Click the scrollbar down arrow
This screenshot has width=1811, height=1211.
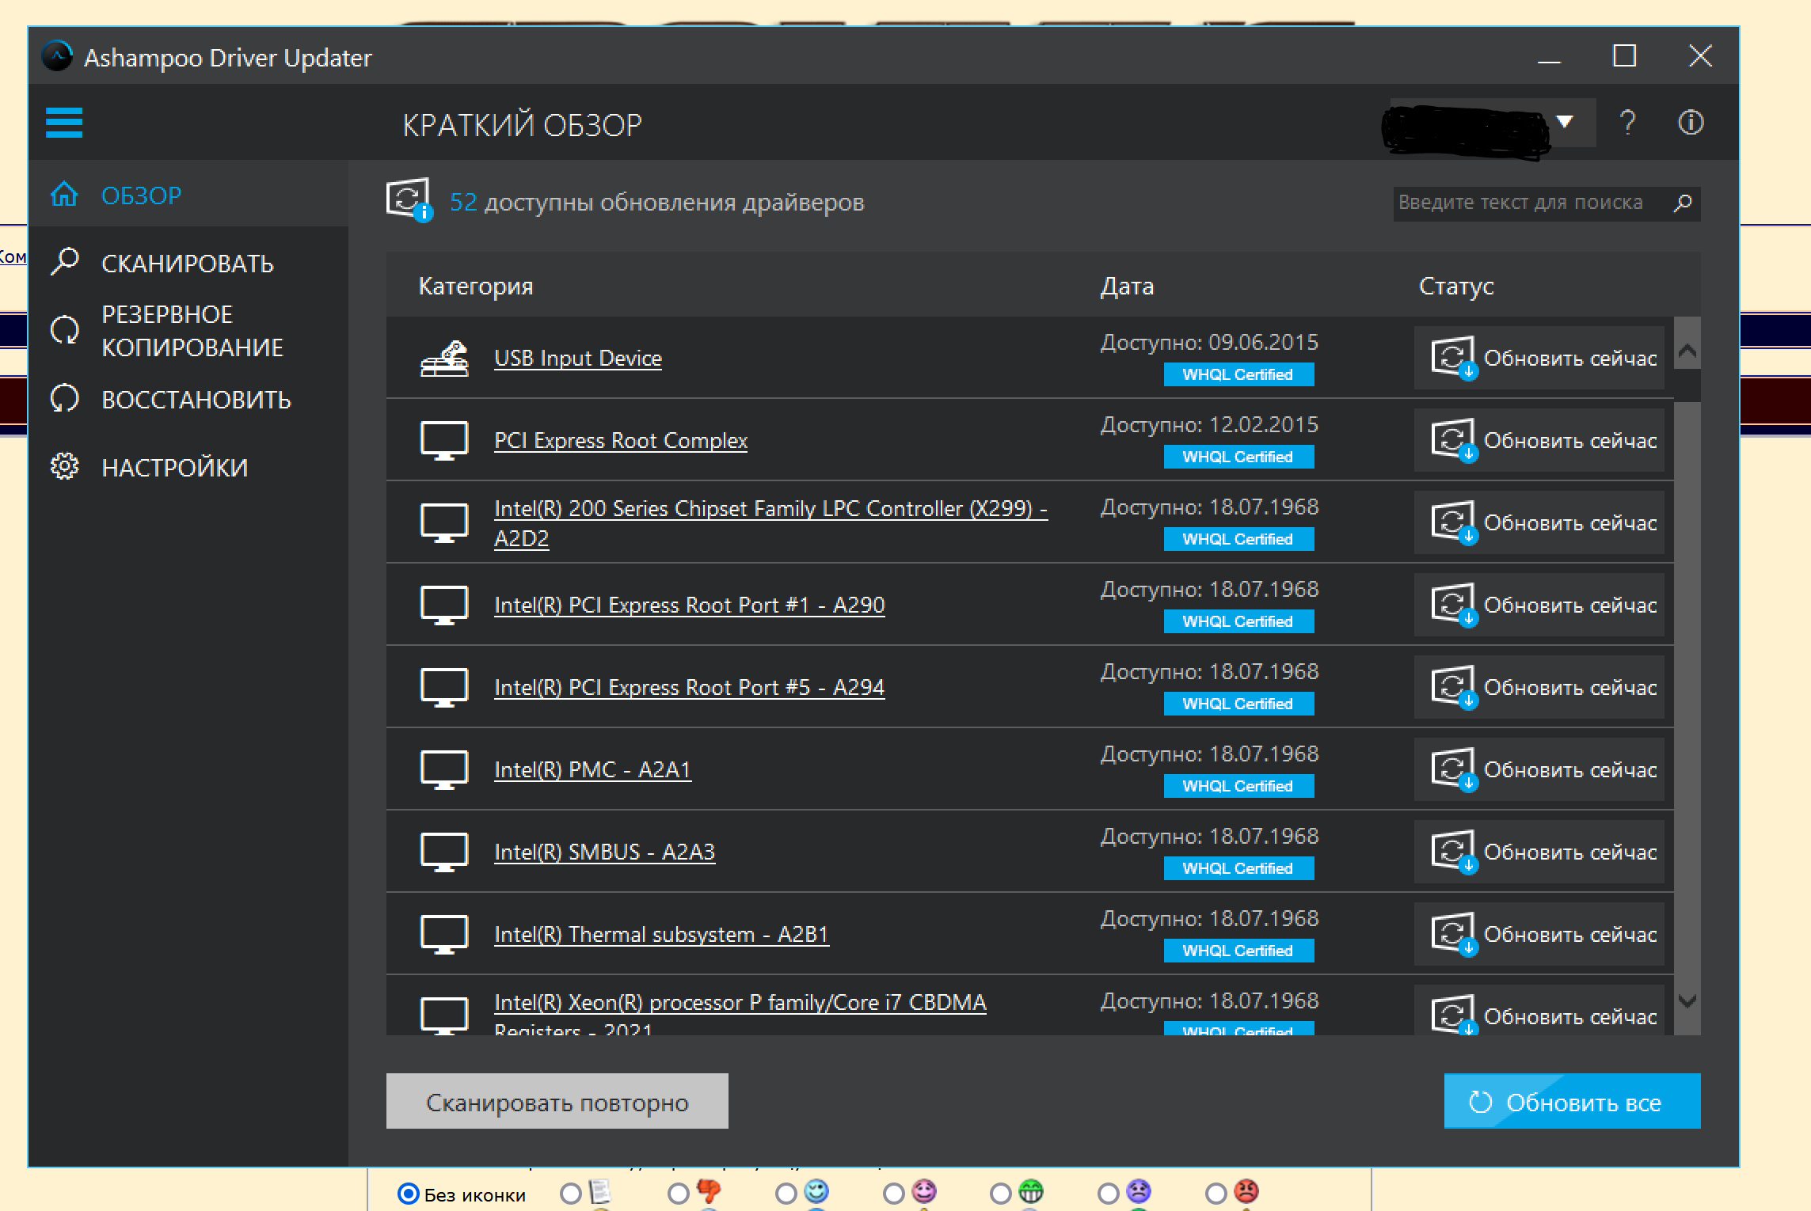coord(1687,1001)
